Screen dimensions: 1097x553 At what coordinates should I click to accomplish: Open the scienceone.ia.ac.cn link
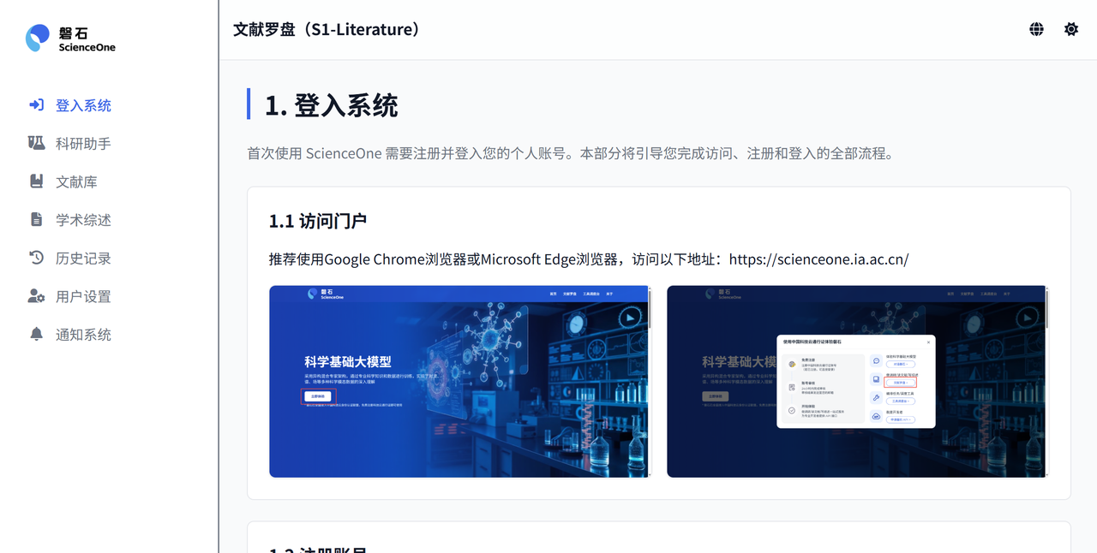click(x=818, y=259)
